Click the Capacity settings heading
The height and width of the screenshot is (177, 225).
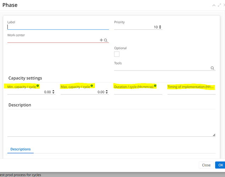tap(25, 78)
